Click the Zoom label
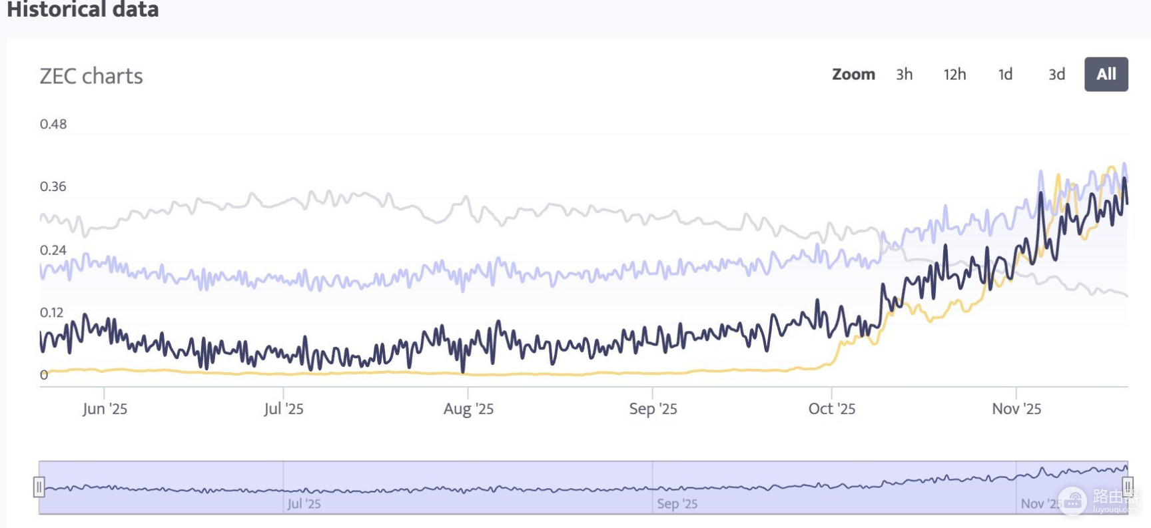Viewport: 1151px width, 528px height. click(x=853, y=75)
